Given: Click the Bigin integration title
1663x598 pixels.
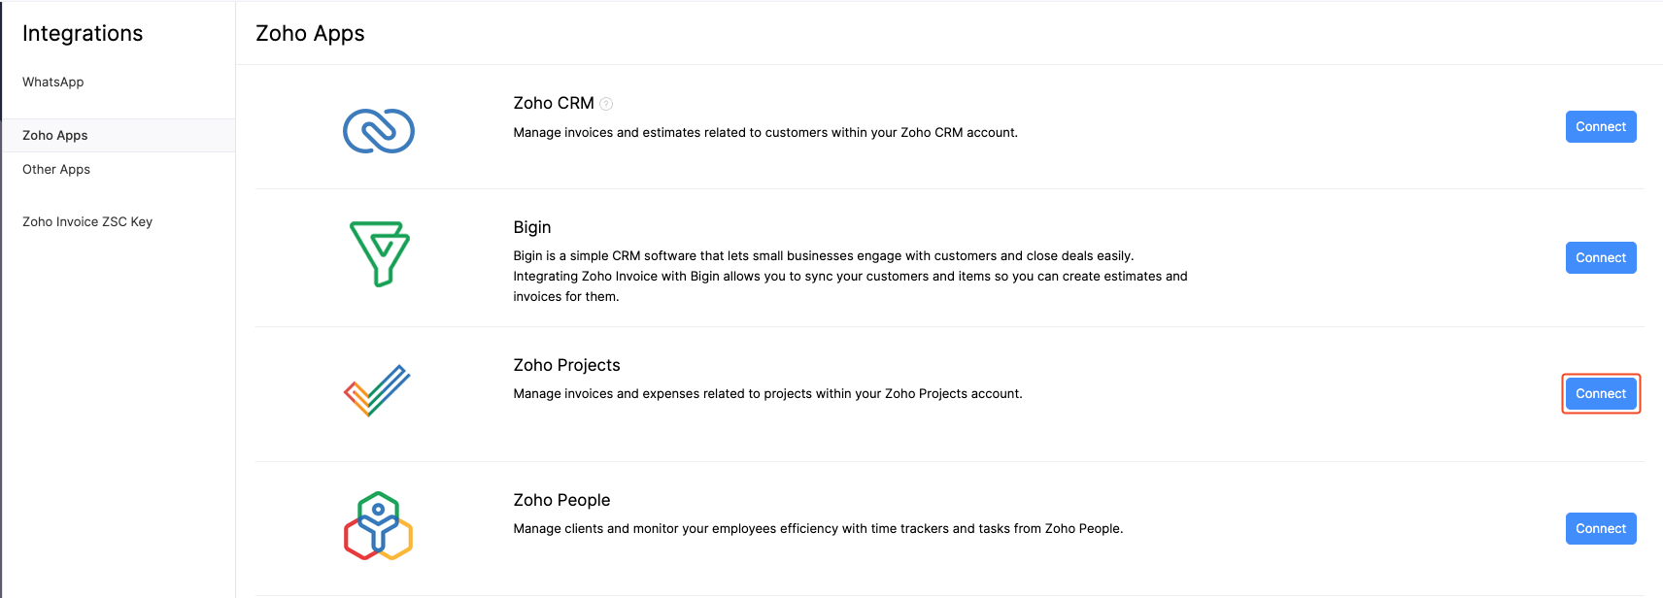Looking at the screenshot, I should (531, 227).
